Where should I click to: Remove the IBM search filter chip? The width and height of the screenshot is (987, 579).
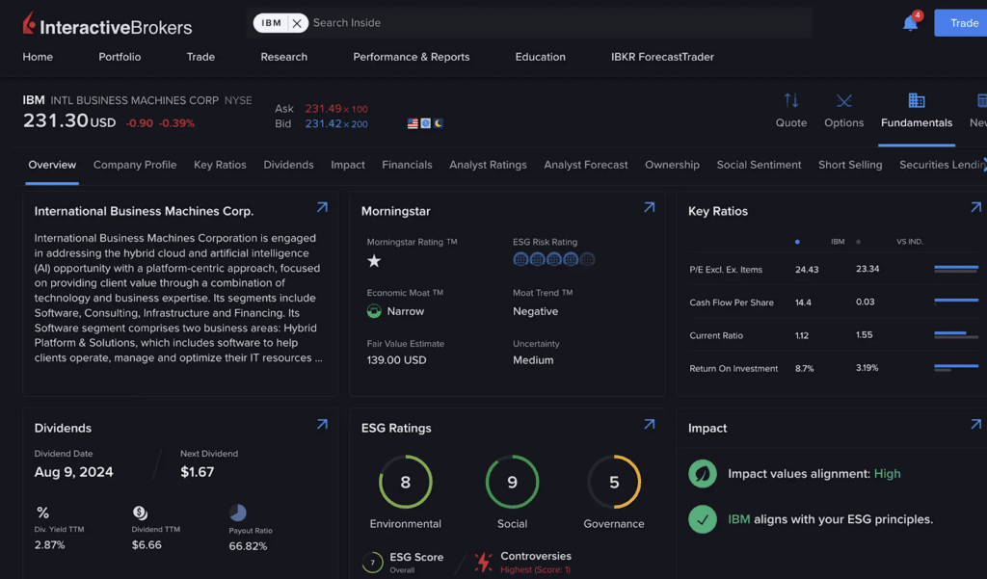click(x=297, y=23)
